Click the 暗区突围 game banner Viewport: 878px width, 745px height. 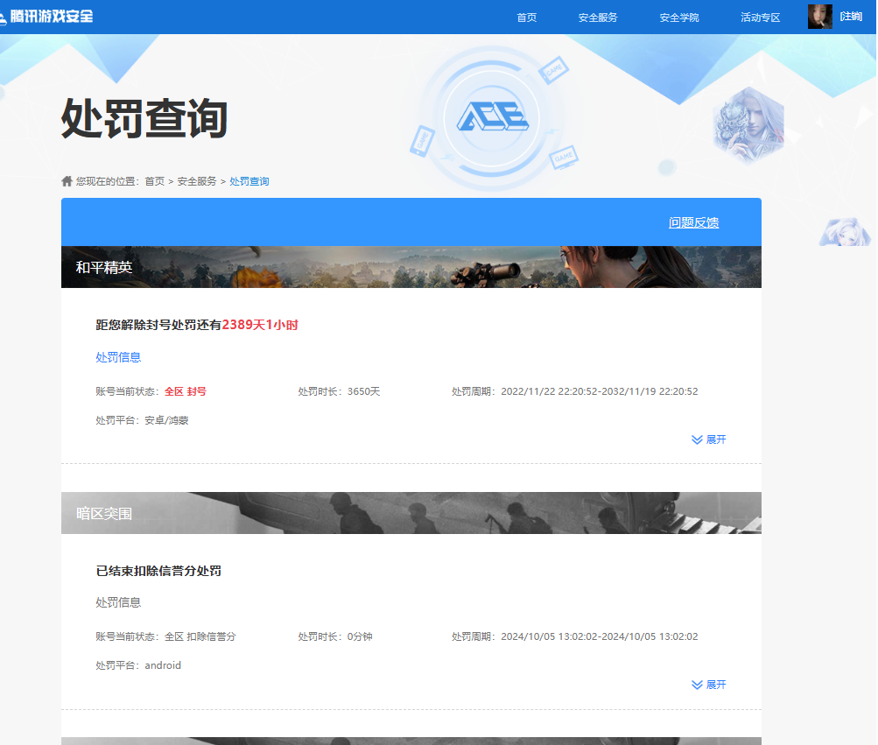point(411,513)
